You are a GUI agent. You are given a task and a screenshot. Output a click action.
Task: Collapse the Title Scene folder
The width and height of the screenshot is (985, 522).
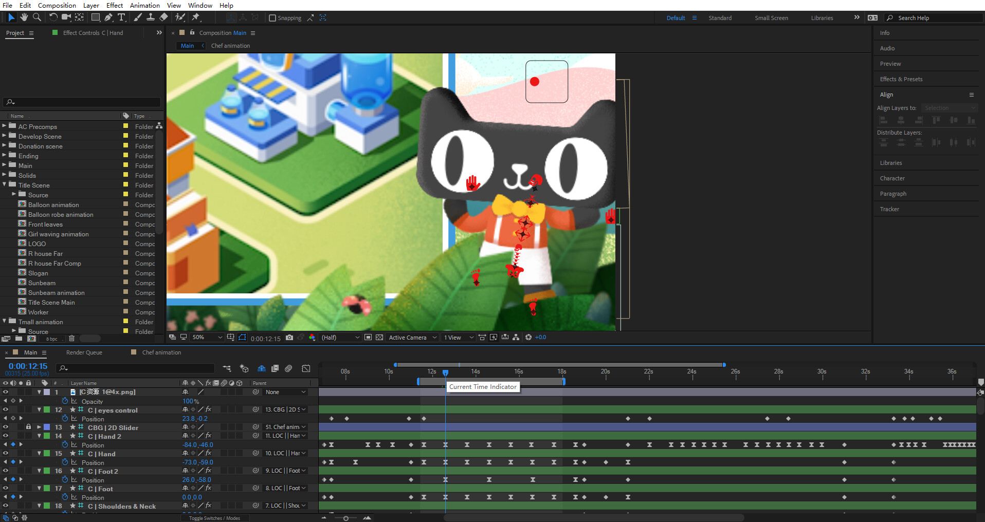4,184
